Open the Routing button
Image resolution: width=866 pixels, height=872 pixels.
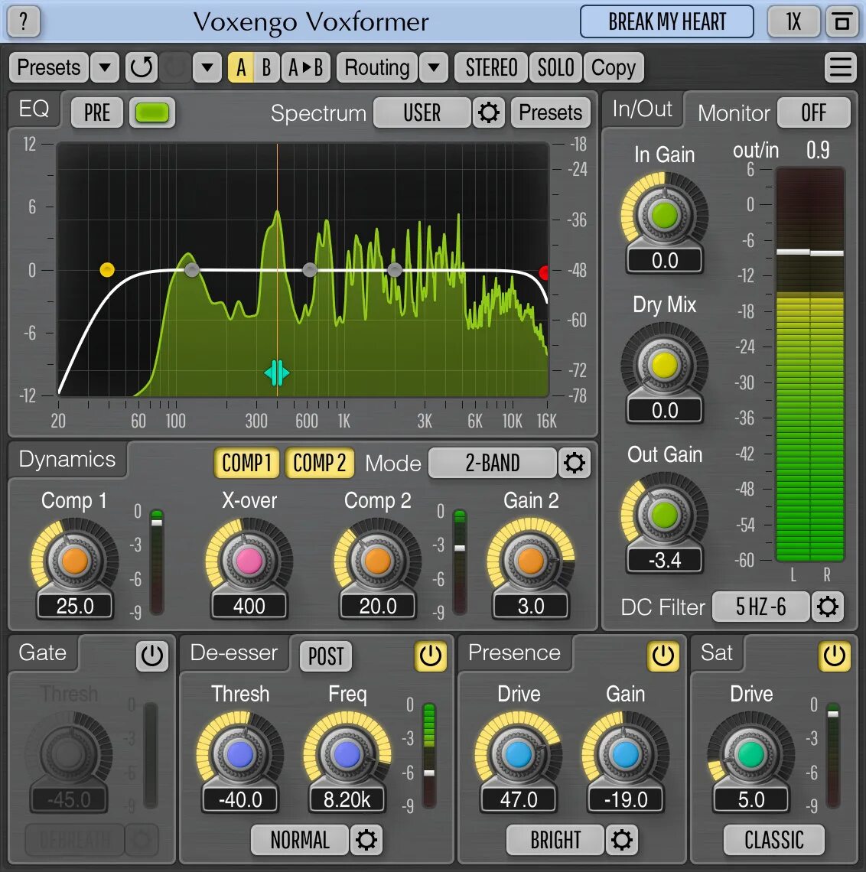pyautogui.click(x=377, y=67)
